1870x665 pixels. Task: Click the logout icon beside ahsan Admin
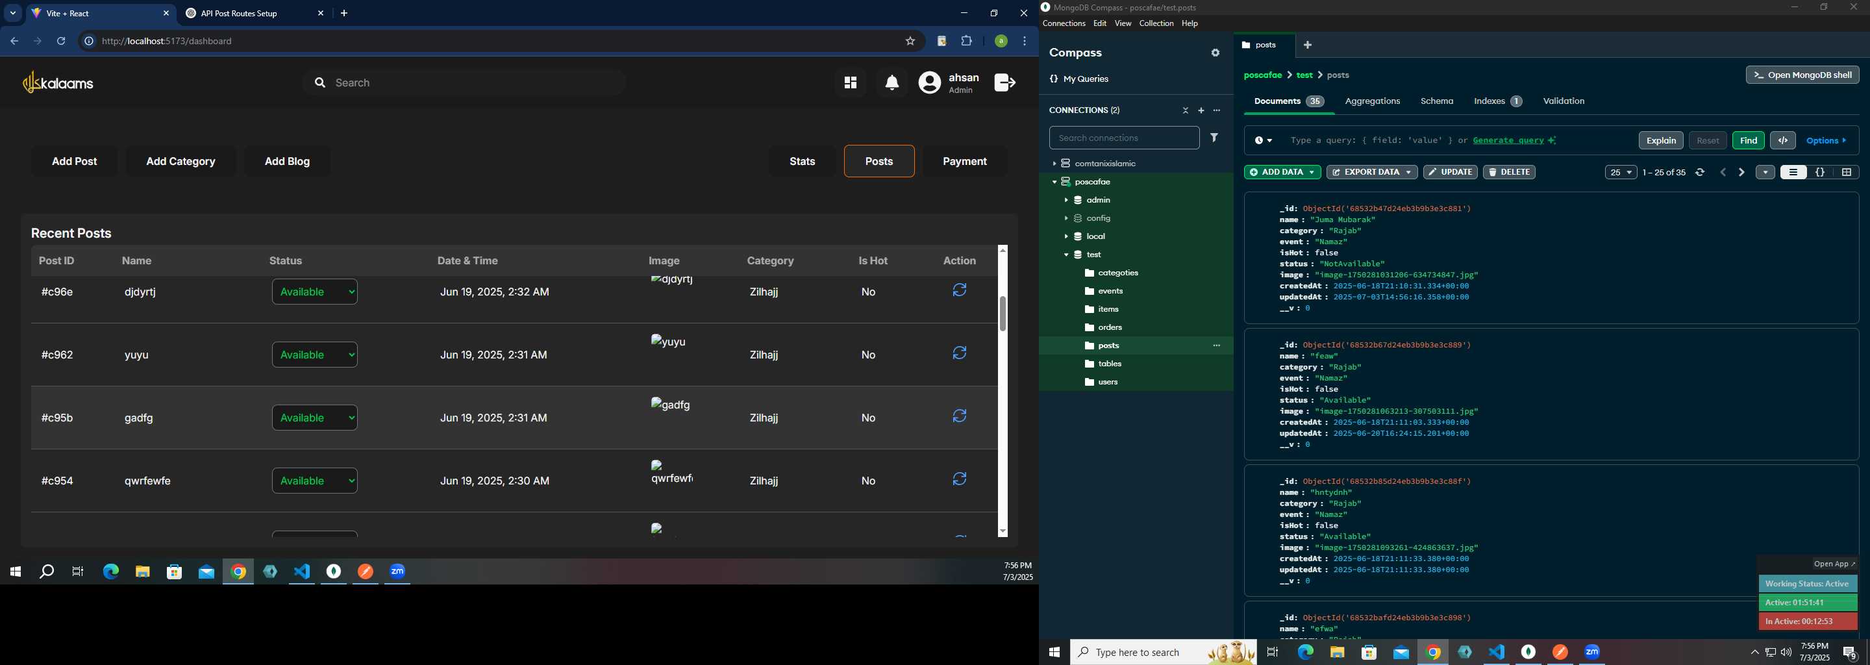pyautogui.click(x=1004, y=82)
